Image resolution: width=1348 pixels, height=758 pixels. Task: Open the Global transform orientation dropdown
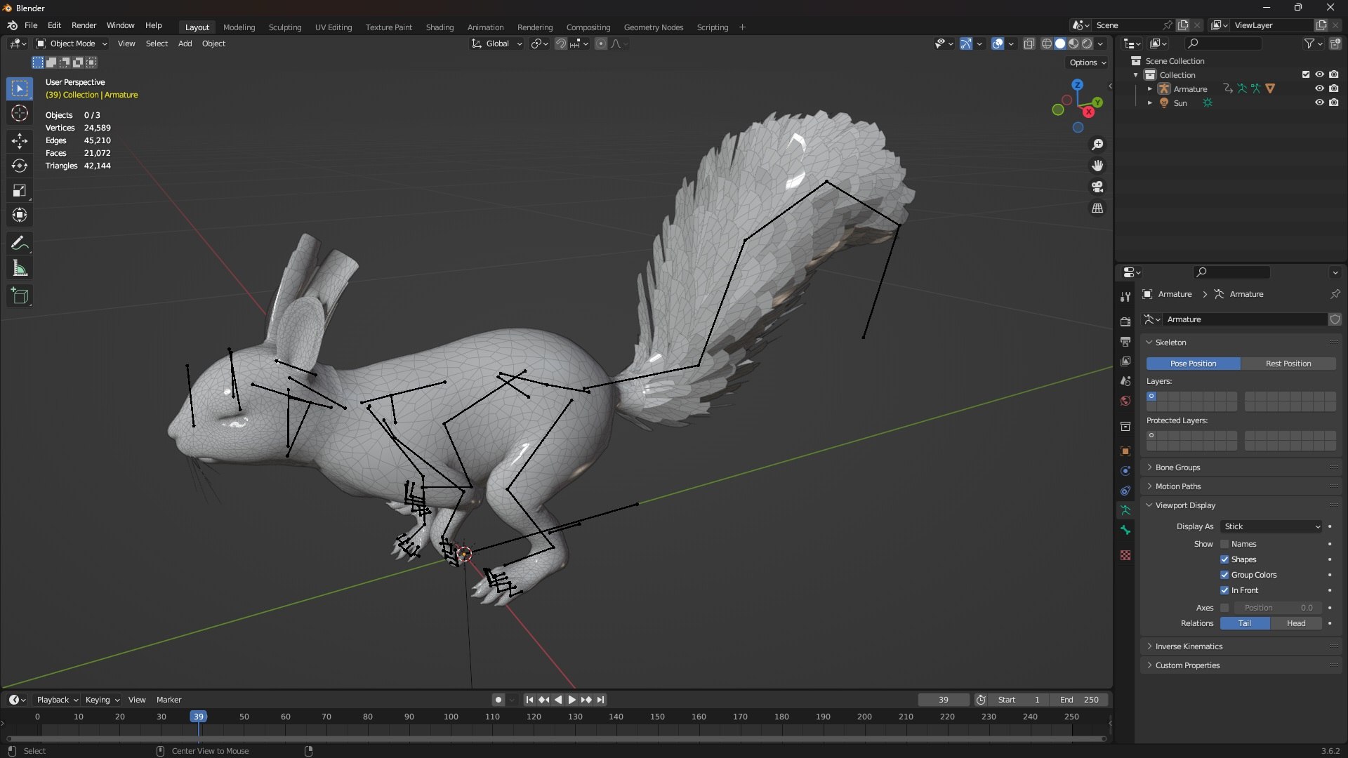[496, 44]
